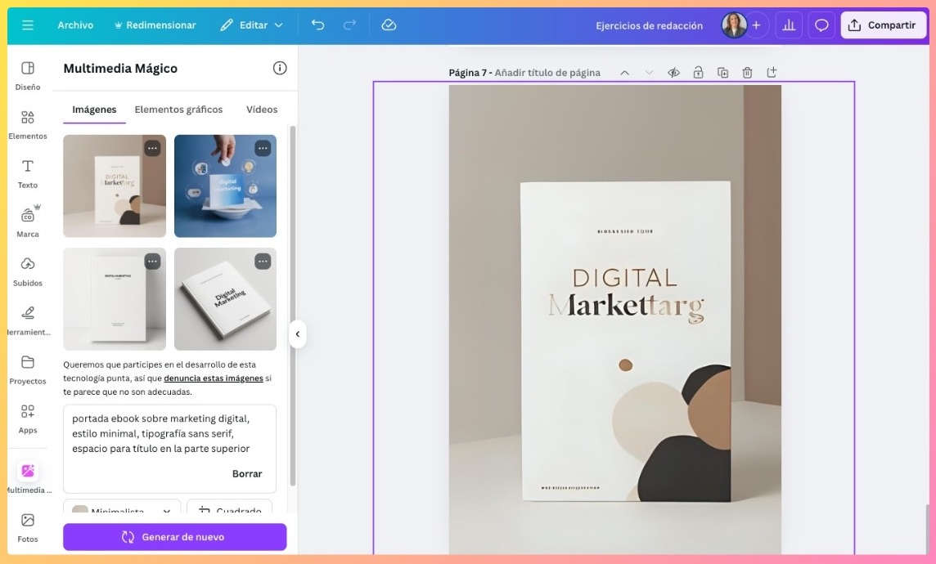Screen dimensions: 936x564
Task: Open the Elementos sidebar panel
Action: click(28, 124)
